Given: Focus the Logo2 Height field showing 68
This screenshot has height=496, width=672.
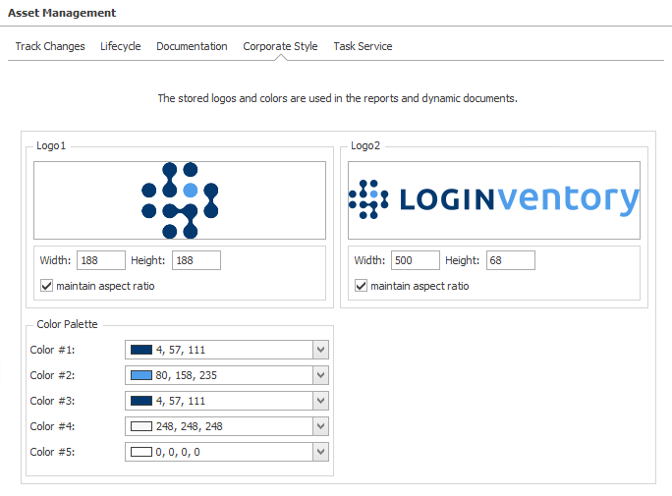Looking at the screenshot, I should coord(511,260).
